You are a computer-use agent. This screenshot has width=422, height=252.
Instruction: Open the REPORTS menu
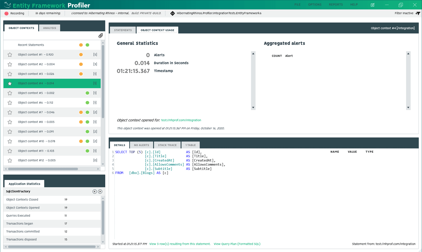[x=336, y=5]
